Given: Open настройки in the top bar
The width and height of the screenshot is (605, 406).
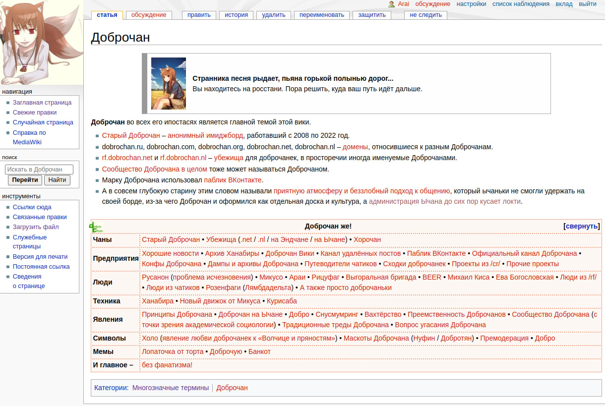Looking at the screenshot, I should pos(471,4).
